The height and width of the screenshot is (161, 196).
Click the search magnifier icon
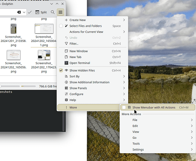[53, 12]
